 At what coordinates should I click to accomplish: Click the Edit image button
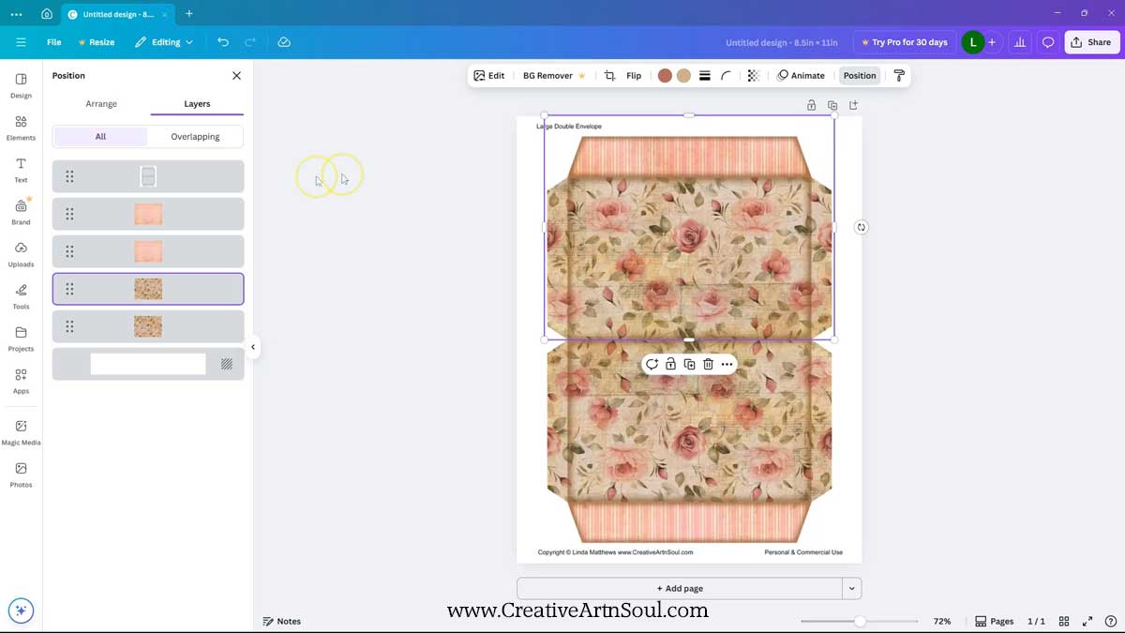[488, 76]
